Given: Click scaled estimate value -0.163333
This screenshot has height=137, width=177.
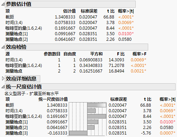Looking at the screenshot, I should 58,133.
